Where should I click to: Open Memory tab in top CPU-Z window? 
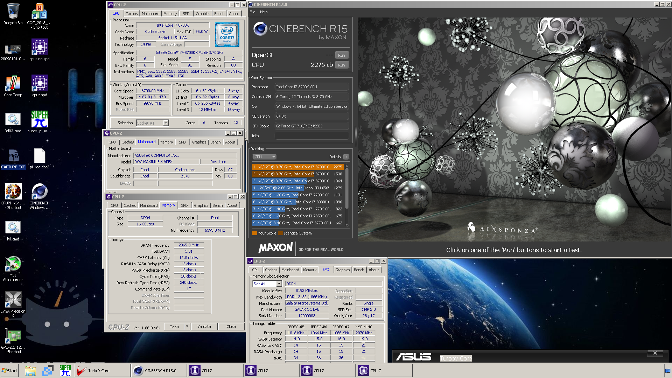tap(170, 14)
